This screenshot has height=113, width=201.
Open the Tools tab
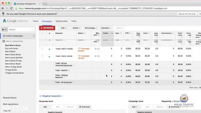click(x=74, y=21)
